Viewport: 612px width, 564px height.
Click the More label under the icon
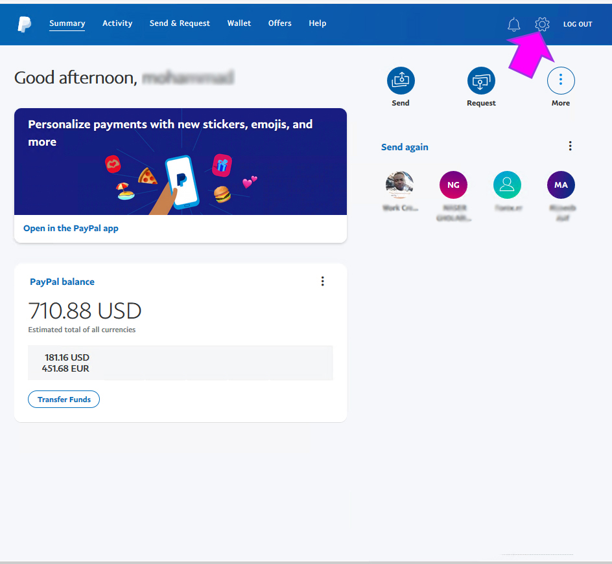(561, 103)
